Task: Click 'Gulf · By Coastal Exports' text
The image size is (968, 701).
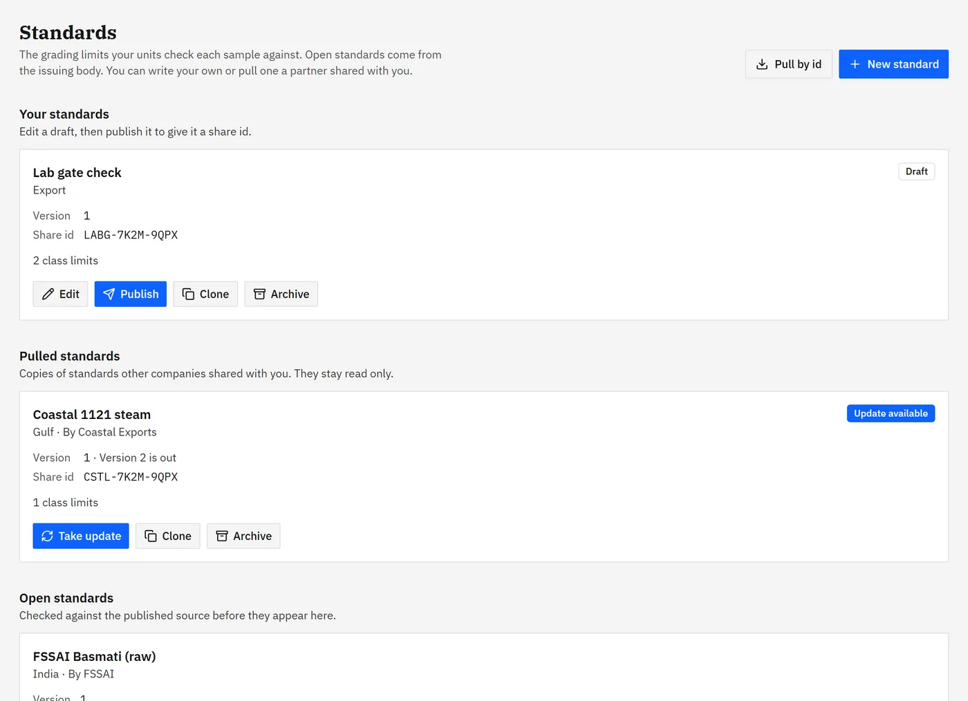Action: (95, 432)
